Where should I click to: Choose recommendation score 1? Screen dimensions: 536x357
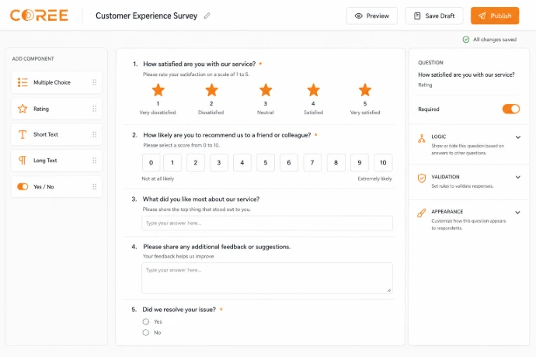(x=172, y=162)
